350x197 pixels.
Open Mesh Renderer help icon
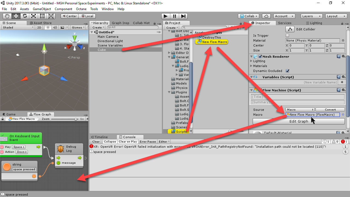tap(339, 56)
